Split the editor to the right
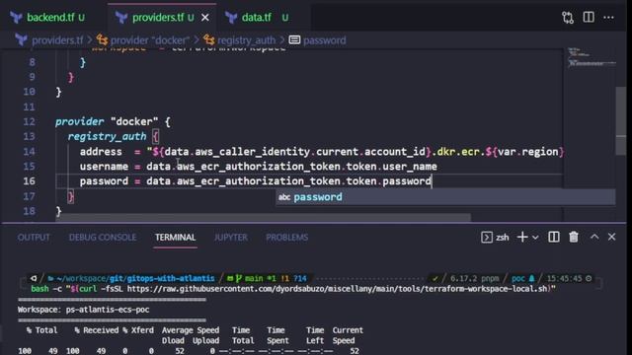This screenshot has height=355, width=632. (x=589, y=17)
